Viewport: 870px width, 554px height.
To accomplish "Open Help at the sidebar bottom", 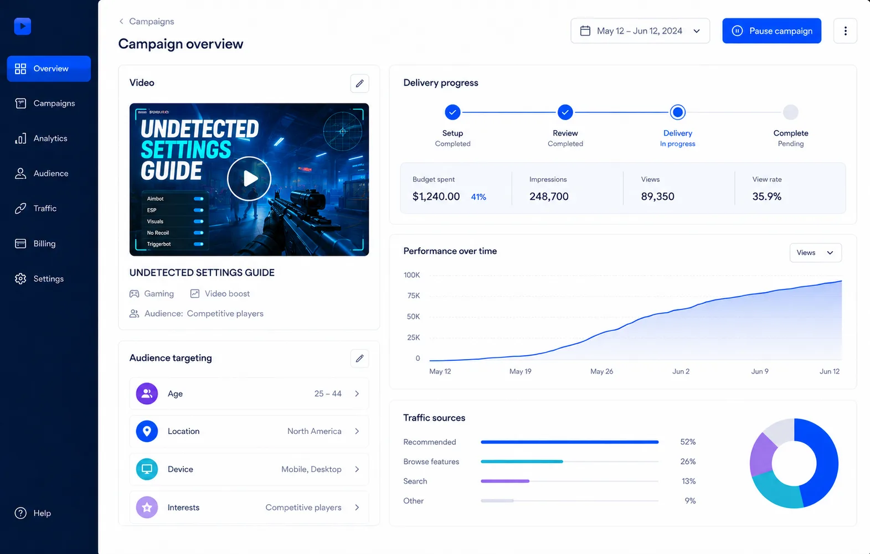I will (33, 513).
